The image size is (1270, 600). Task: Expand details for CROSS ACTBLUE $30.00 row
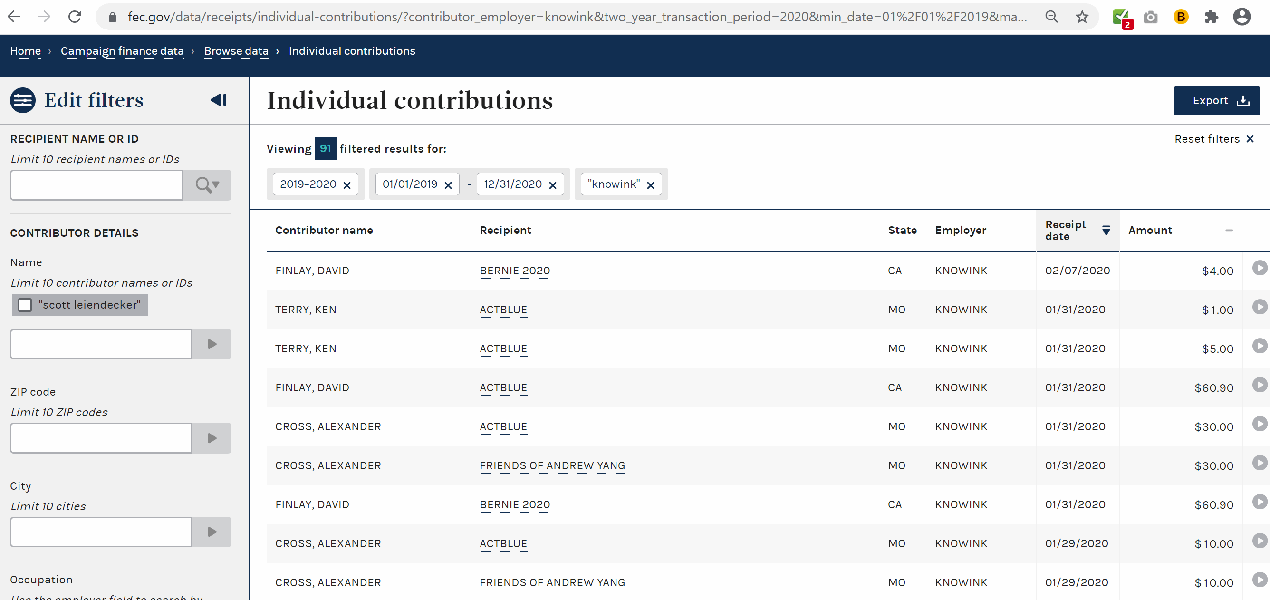[x=1259, y=424]
